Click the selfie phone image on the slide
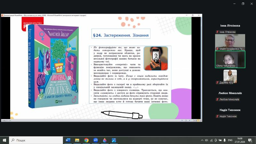The width and height of the screenshot is (256, 144). (156, 58)
